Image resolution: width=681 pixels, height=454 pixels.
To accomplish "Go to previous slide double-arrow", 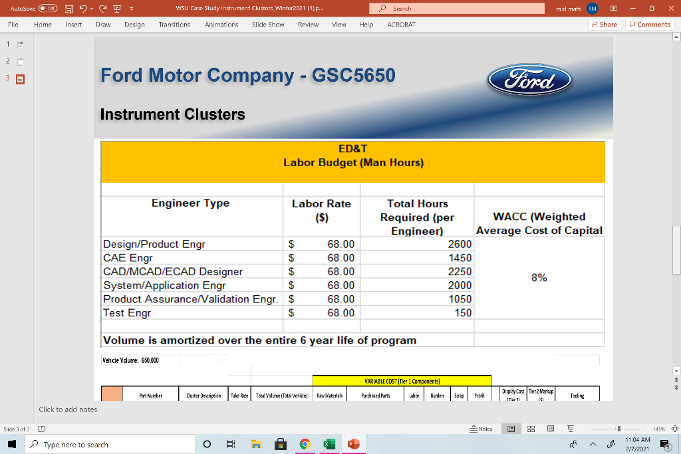I will pyautogui.click(x=676, y=380).
